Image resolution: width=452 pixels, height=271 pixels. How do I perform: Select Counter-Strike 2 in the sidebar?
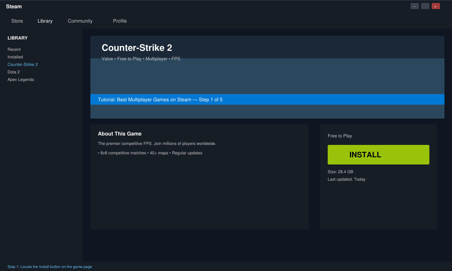click(x=23, y=64)
